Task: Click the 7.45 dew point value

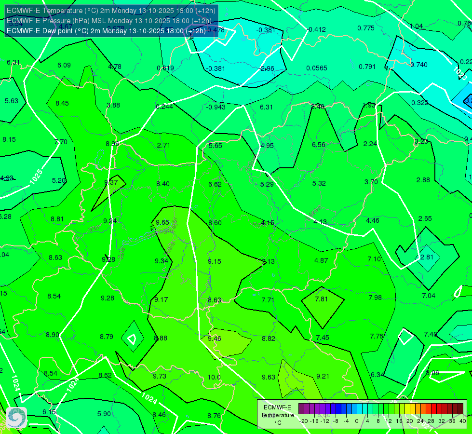Action: 323,338
